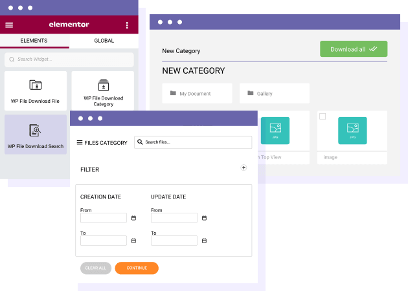
Task: Click the Search Widget input field
Action: coord(69,59)
